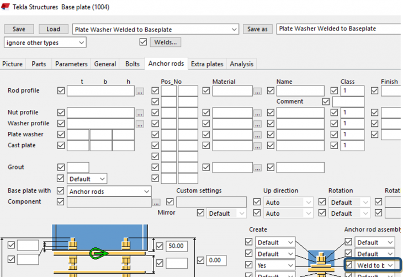Switch to the Extra plates tab
The height and width of the screenshot is (277, 403).
[207, 64]
